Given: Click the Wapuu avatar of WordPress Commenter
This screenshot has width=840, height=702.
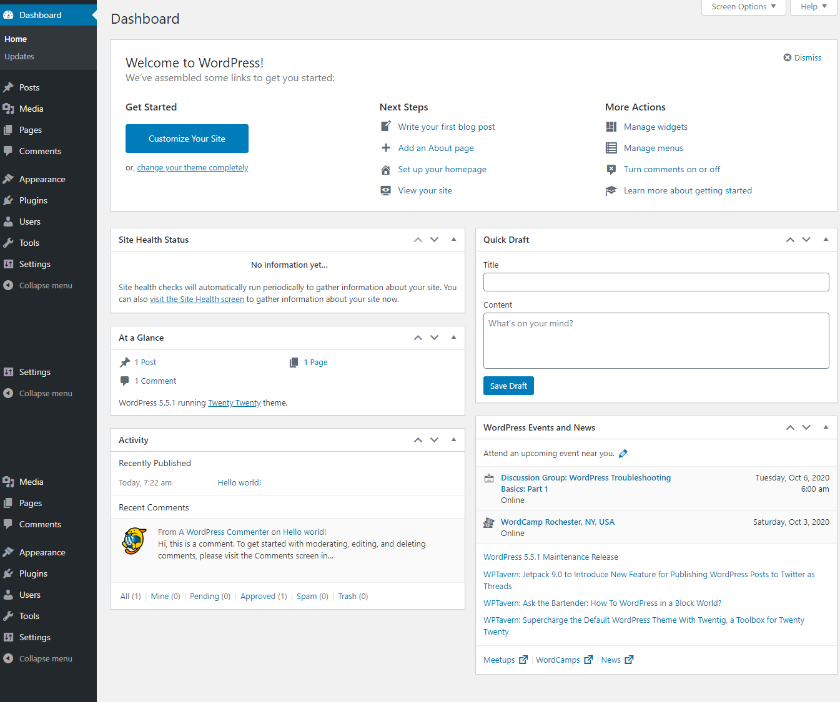Looking at the screenshot, I should coord(134,540).
